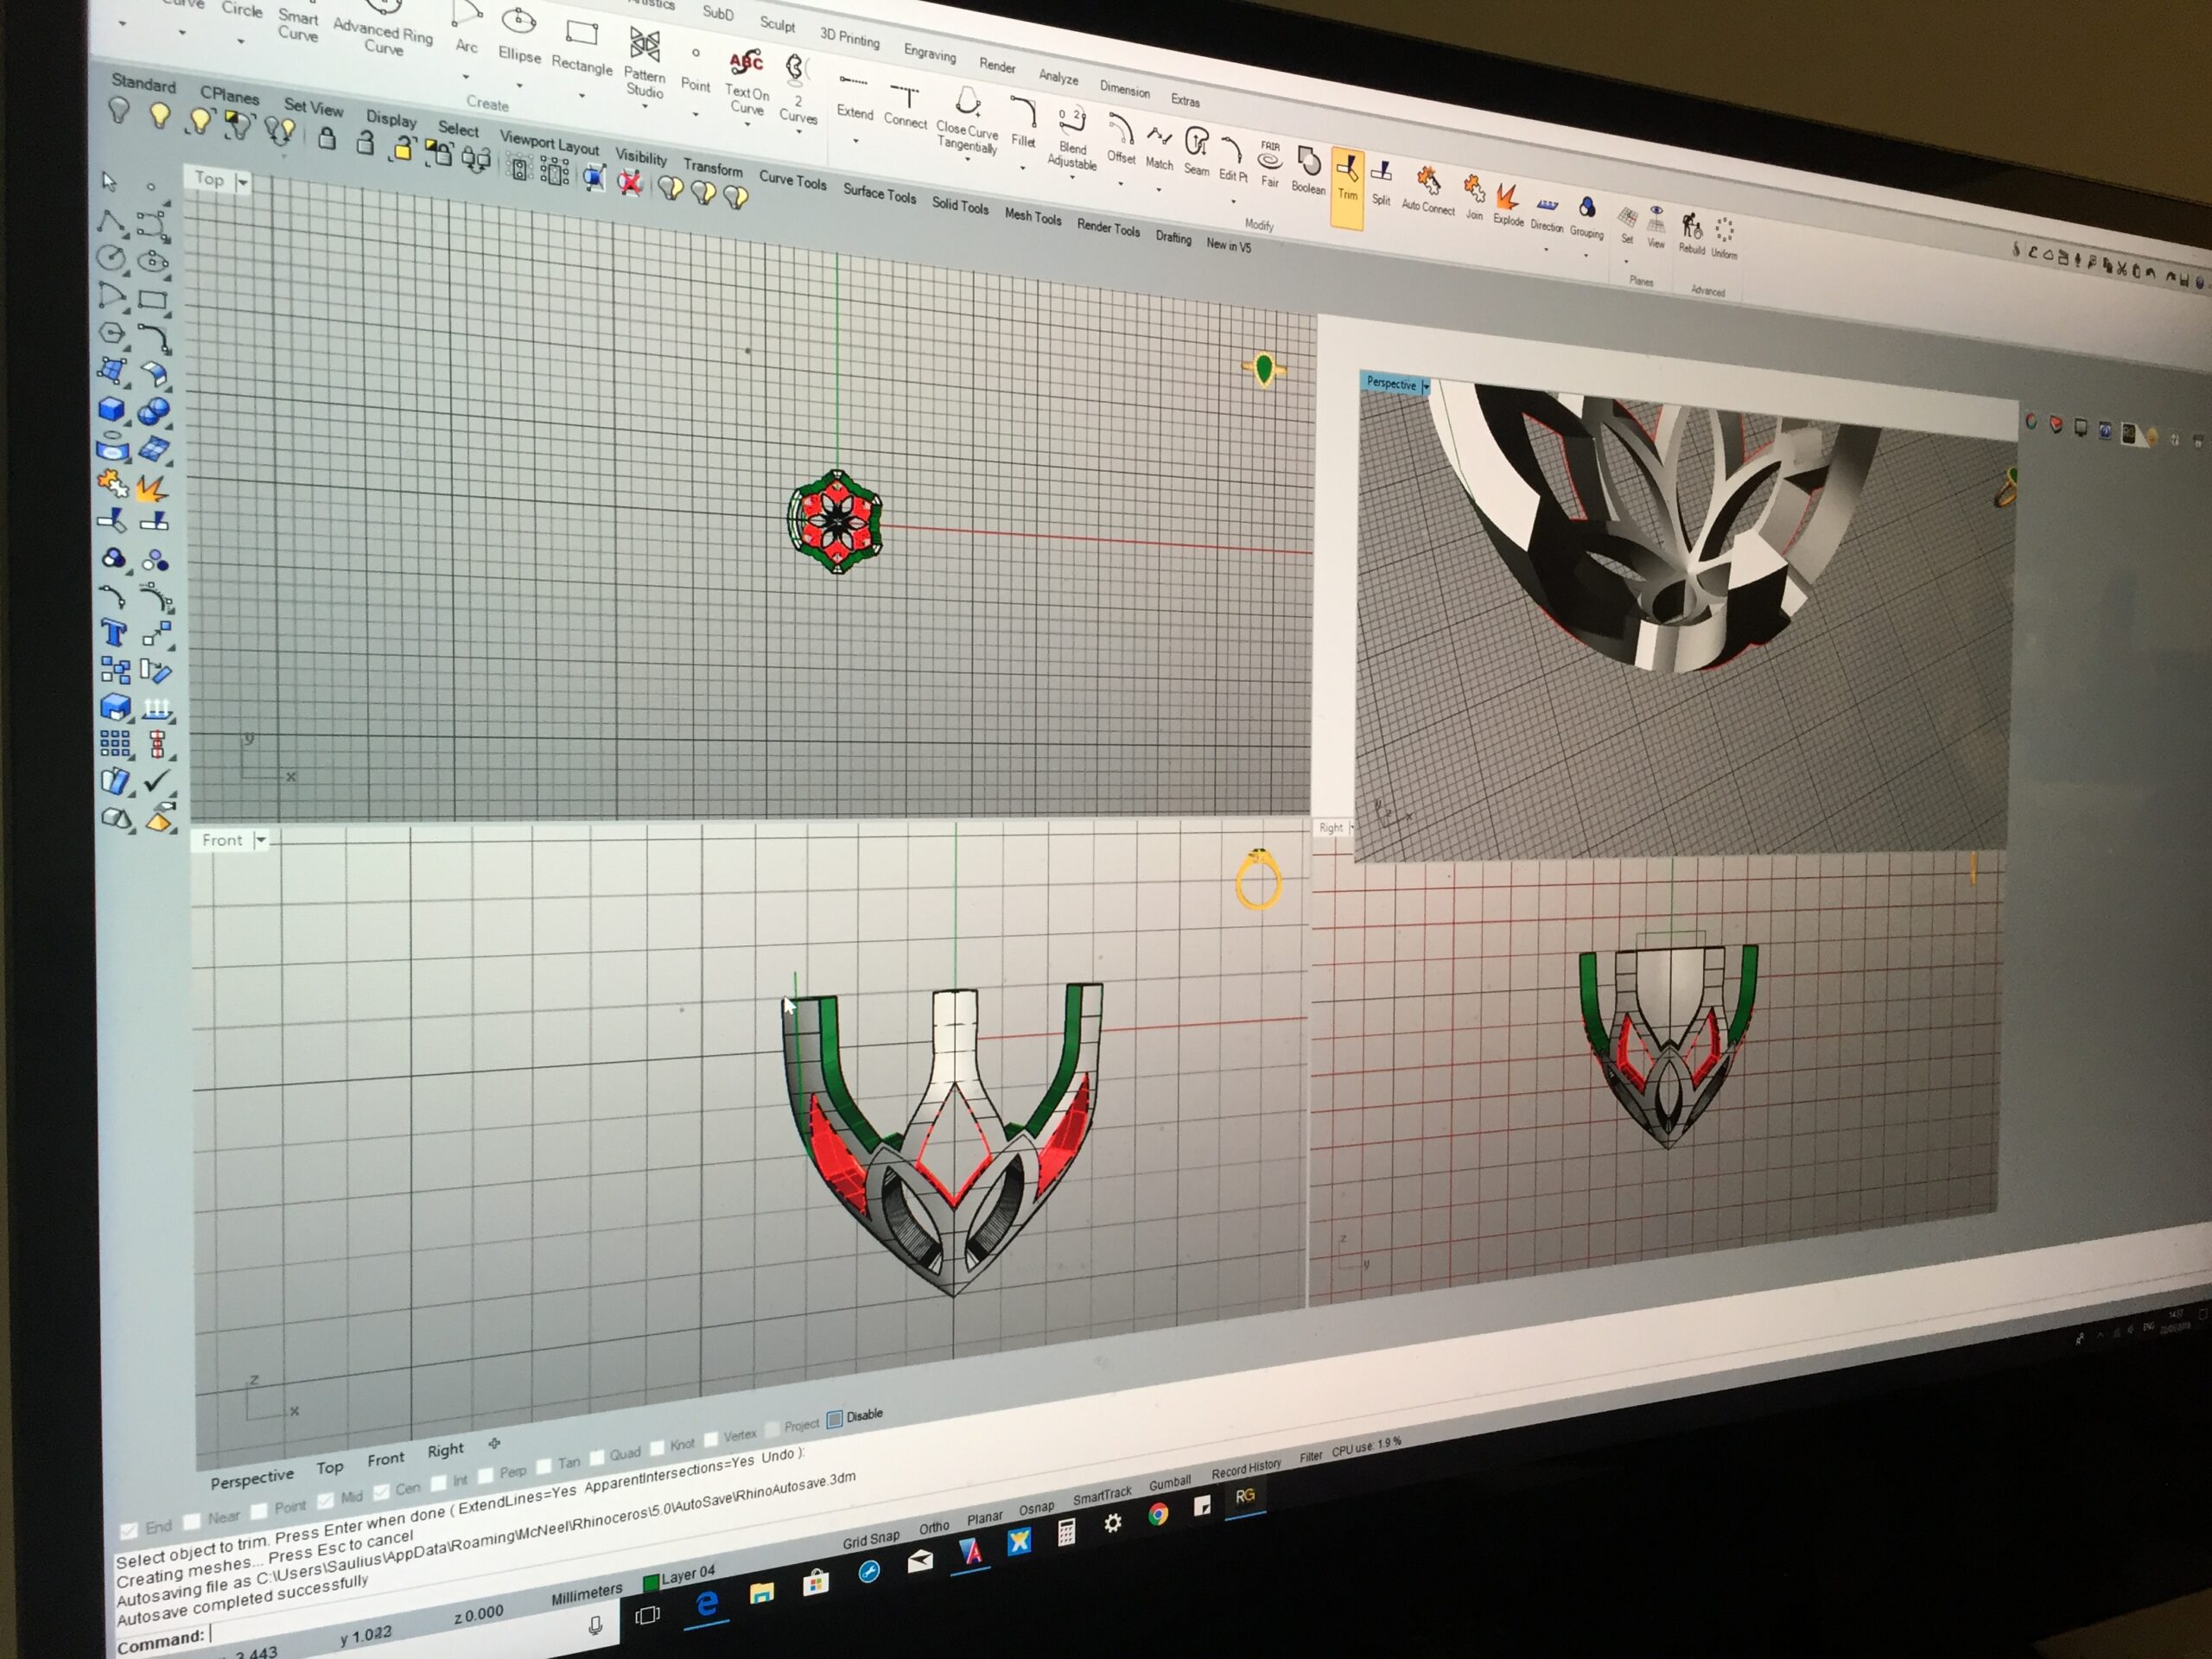Toggle Osnap in the status bar

(1037, 1508)
